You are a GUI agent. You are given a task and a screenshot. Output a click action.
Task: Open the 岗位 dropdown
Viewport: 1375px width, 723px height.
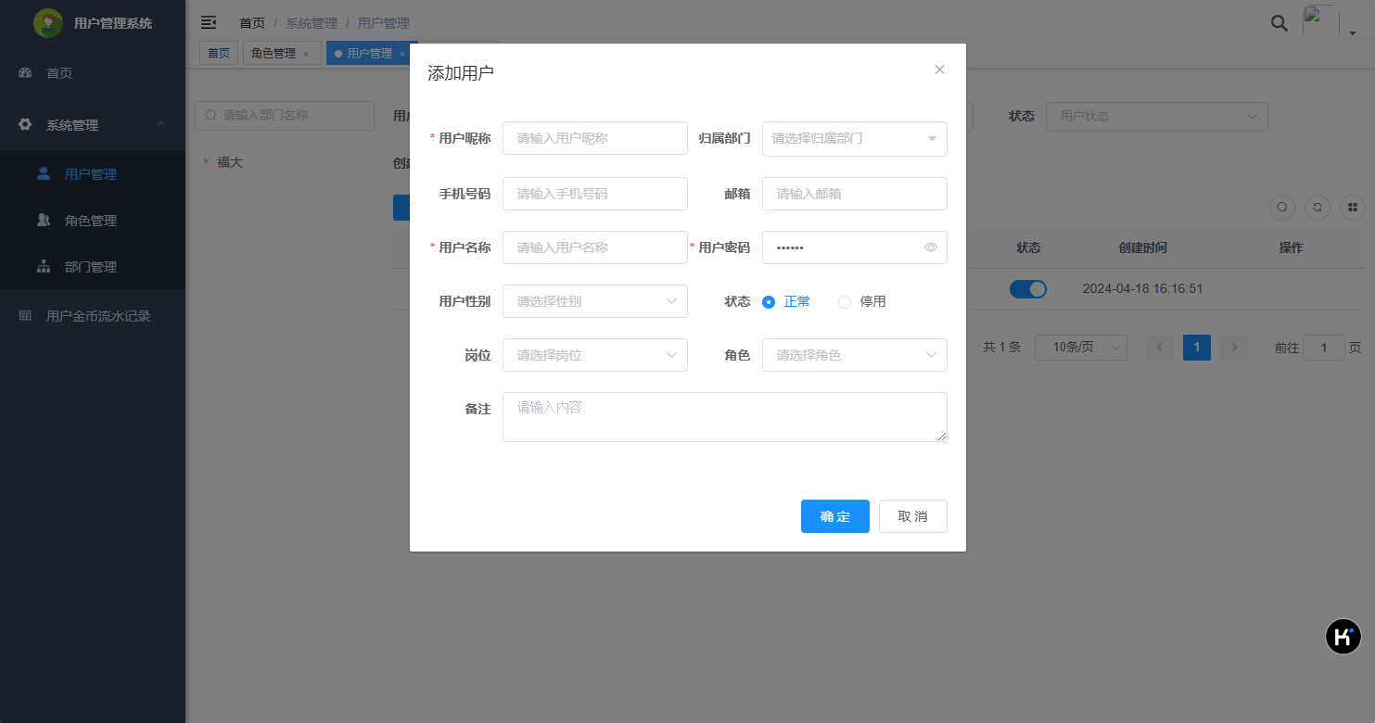595,355
